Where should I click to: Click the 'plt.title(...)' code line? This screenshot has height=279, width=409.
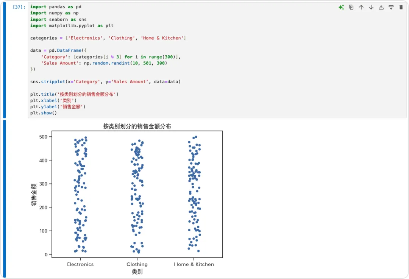pyautogui.click(x=74, y=94)
